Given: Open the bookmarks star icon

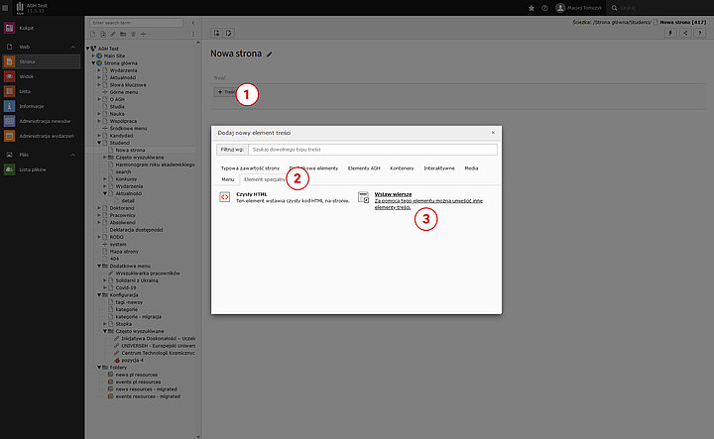Looking at the screenshot, I should coord(529,7).
